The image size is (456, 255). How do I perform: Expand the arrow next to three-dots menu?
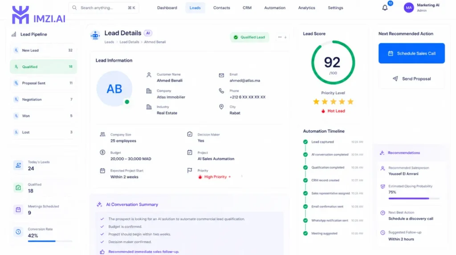(285, 37)
